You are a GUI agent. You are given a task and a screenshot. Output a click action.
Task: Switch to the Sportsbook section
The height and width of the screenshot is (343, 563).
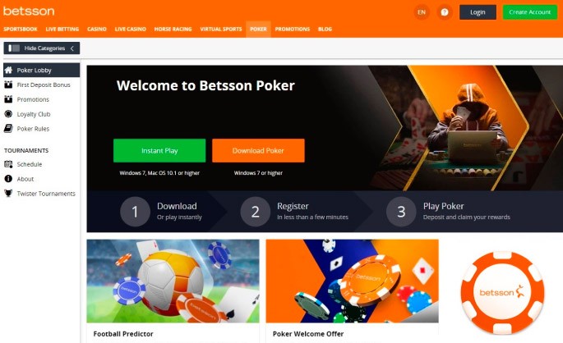click(x=21, y=29)
